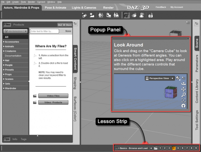Click the reset camera arrow icon
Image resolution: width=201 pixels, height=152 pixels.
click(183, 106)
